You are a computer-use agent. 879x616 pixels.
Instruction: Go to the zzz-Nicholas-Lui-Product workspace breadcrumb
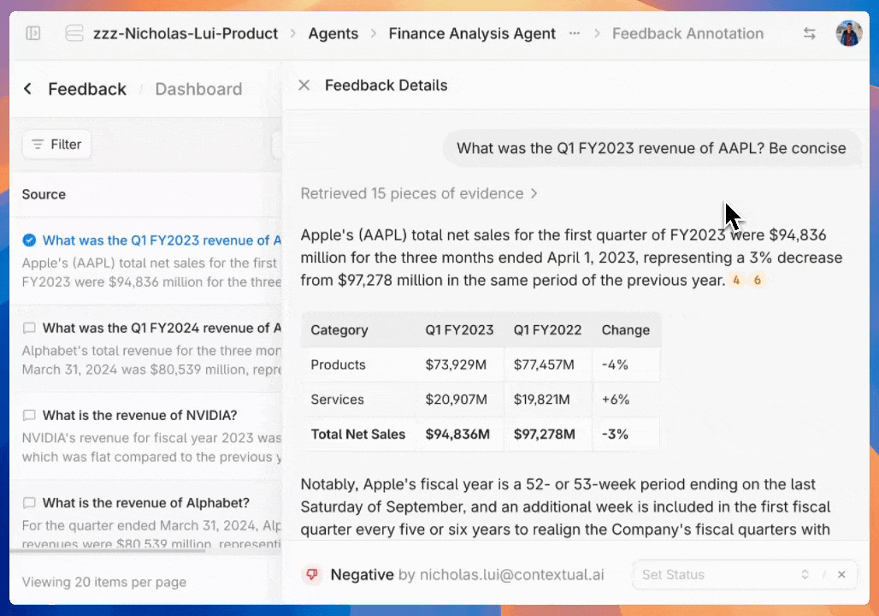186,33
